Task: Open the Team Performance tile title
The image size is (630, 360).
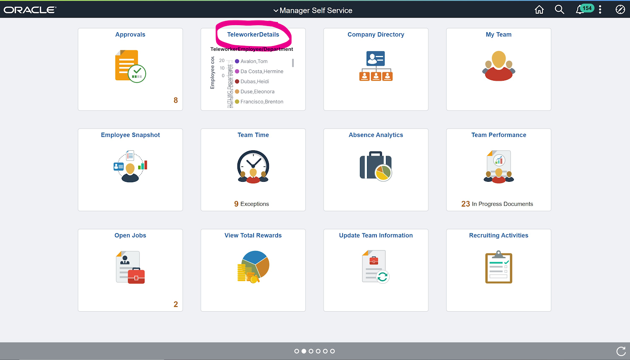Action: point(498,135)
